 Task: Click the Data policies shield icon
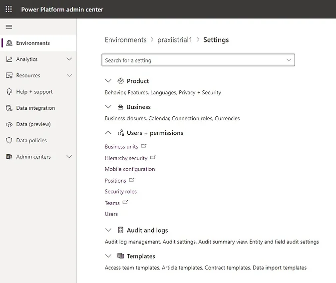(9, 140)
